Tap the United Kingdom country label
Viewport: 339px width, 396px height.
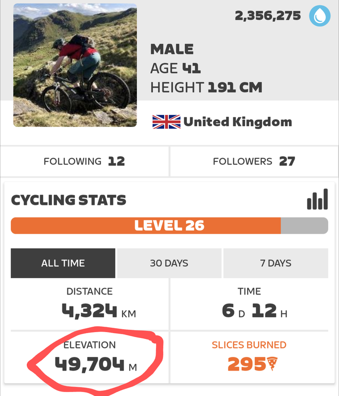pyautogui.click(x=237, y=122)
